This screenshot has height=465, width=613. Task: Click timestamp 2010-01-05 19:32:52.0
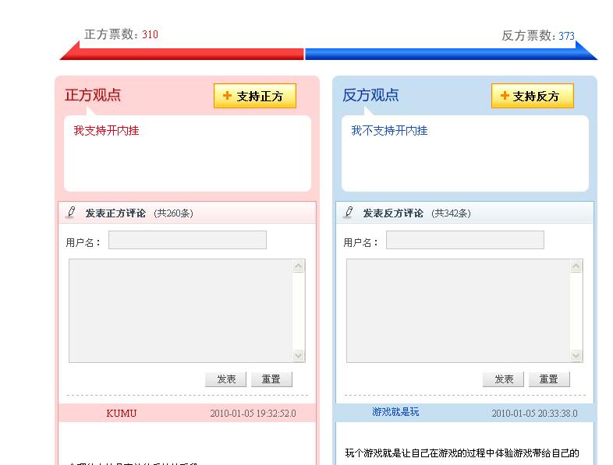[x=253, y=413]
